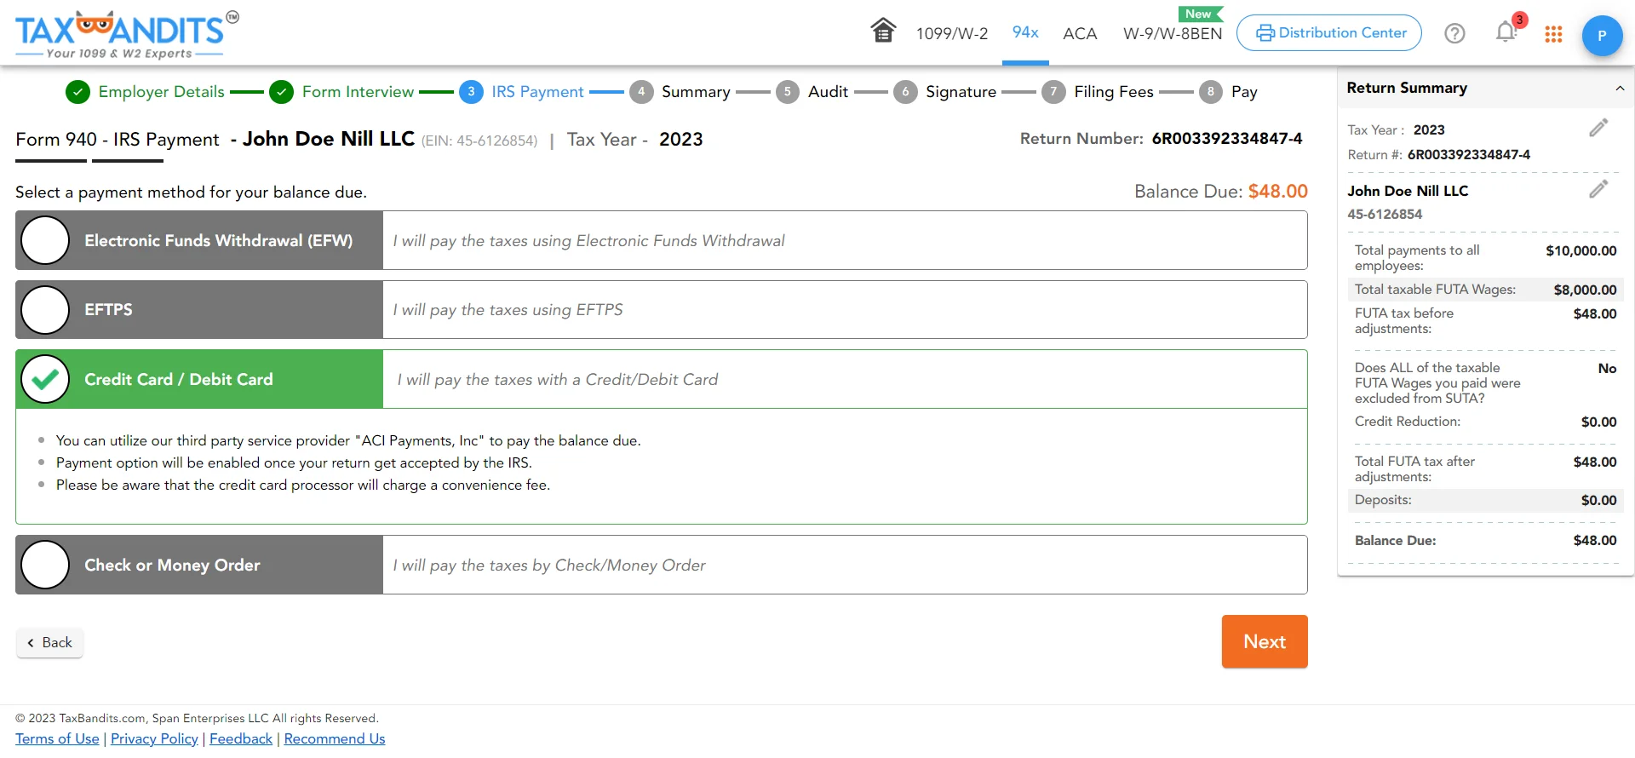Click the return number 6R003392334847-4 in header
The image size is (1635, 758).
pyautogui.click(x=1227, y=139)
